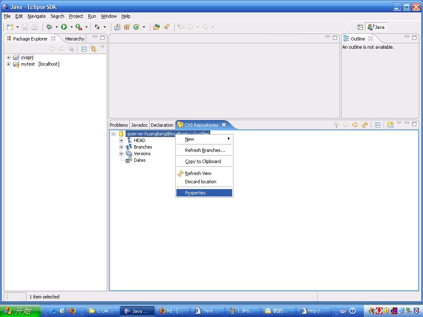Switch to the 1.JPG taskbar window
This screenshot has width=423, height=317.
(x=243, y=311)
